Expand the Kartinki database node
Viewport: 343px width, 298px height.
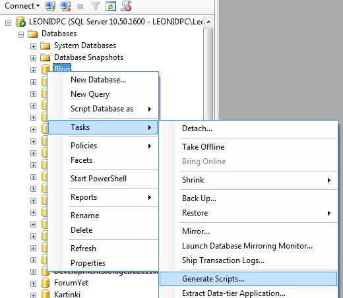[33, 295]
